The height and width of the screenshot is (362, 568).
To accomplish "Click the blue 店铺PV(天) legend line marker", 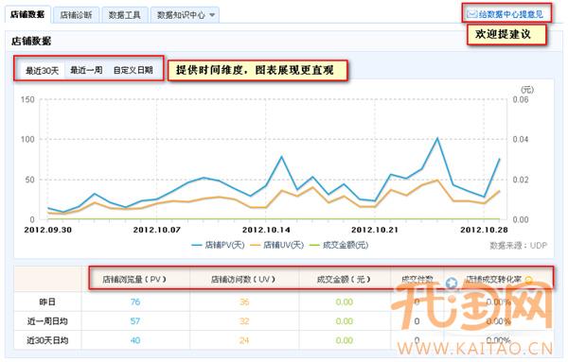I will point(197,245).
